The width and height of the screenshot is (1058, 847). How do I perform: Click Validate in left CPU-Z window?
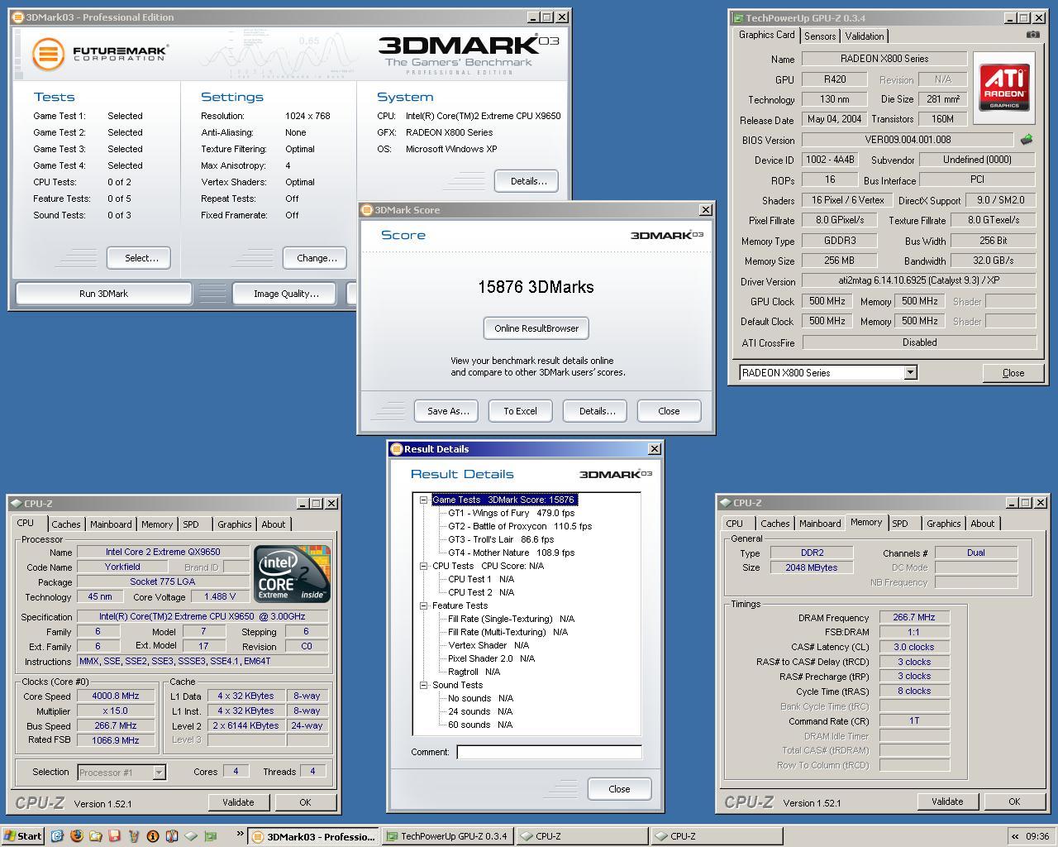point(237,802)
